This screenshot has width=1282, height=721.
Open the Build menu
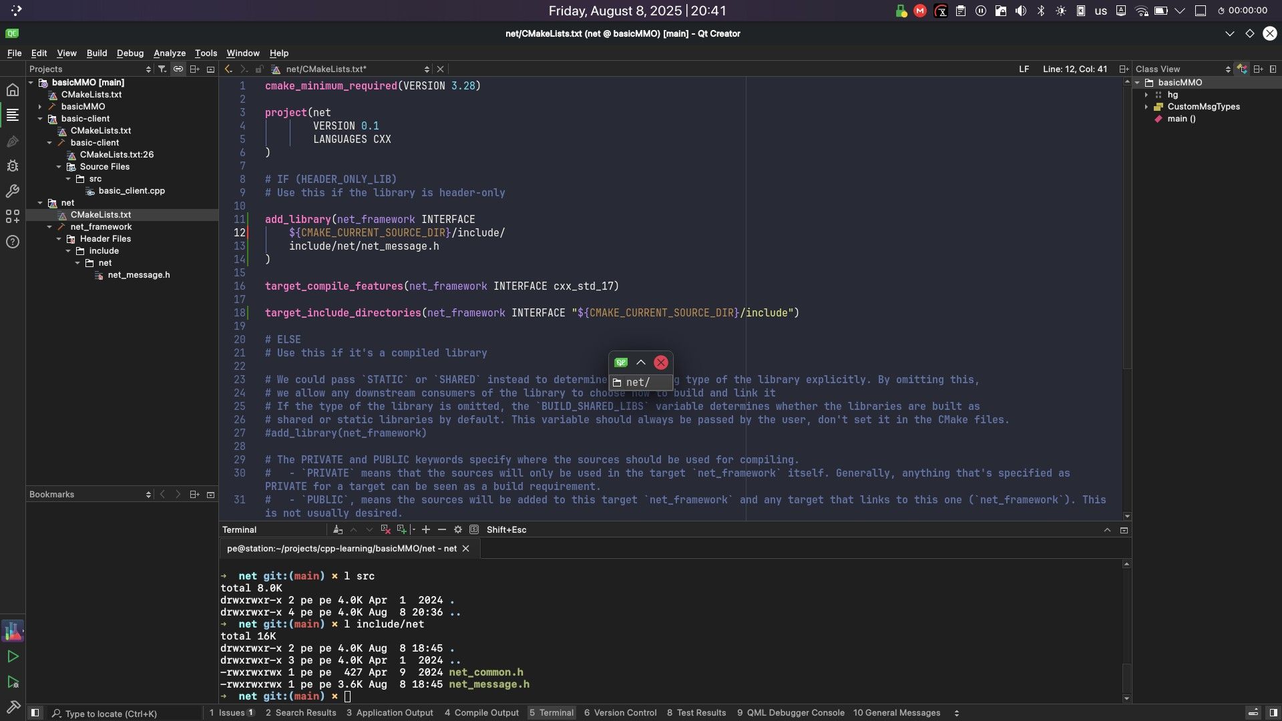pos(97,53)
